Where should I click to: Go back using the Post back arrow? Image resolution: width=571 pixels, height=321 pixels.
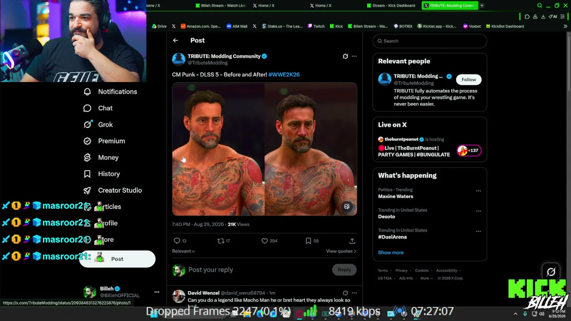(x=175, y=41)
